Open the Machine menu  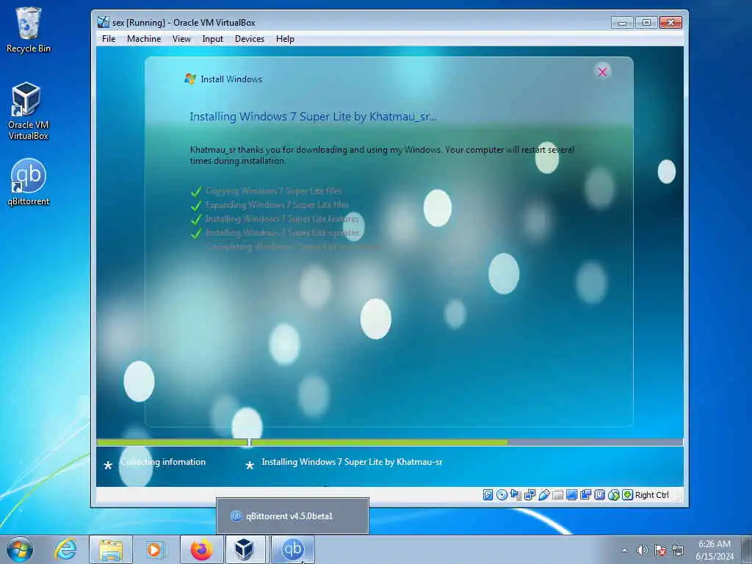pyautogui.click(x=144, y=39)
